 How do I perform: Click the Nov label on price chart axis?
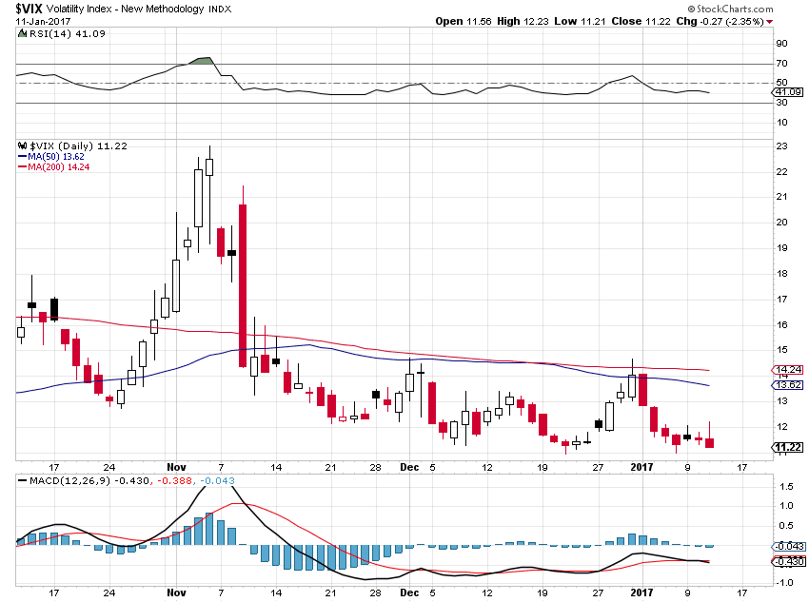point(176,468)
